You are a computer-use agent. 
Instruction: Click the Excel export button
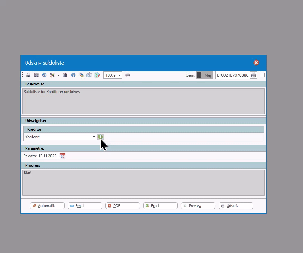point(160,206)
